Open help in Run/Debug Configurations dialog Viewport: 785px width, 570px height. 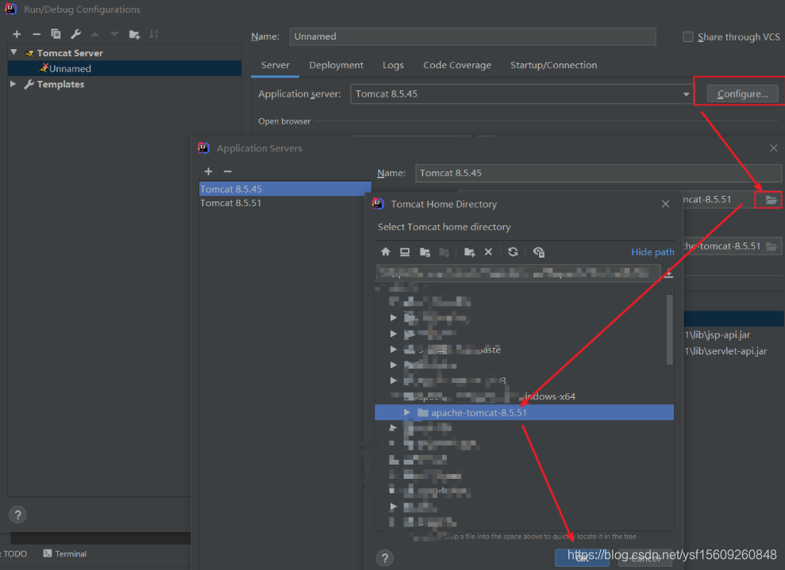(17, 515)
